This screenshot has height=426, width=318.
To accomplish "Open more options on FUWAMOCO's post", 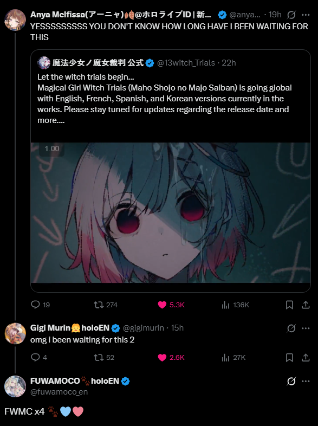I will click(306, 381).
